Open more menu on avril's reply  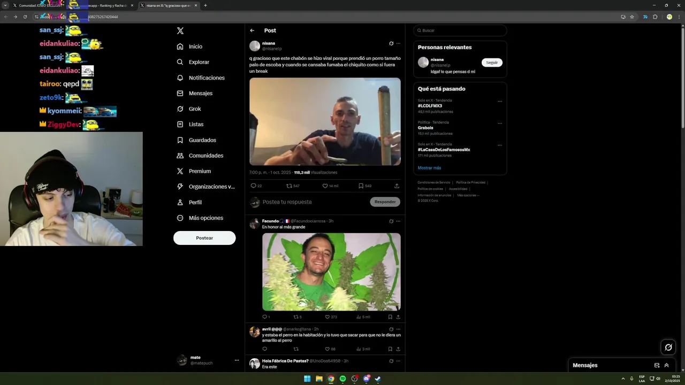(398, 329)
